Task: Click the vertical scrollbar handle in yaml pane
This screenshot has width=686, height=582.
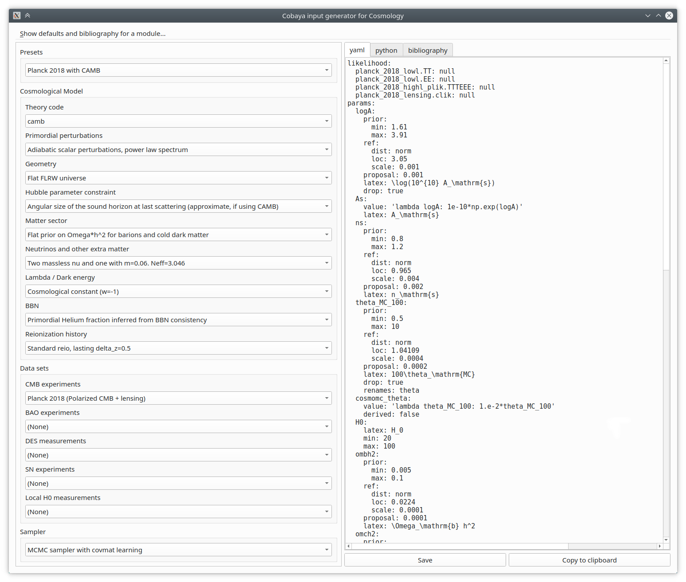Action: 666,167
